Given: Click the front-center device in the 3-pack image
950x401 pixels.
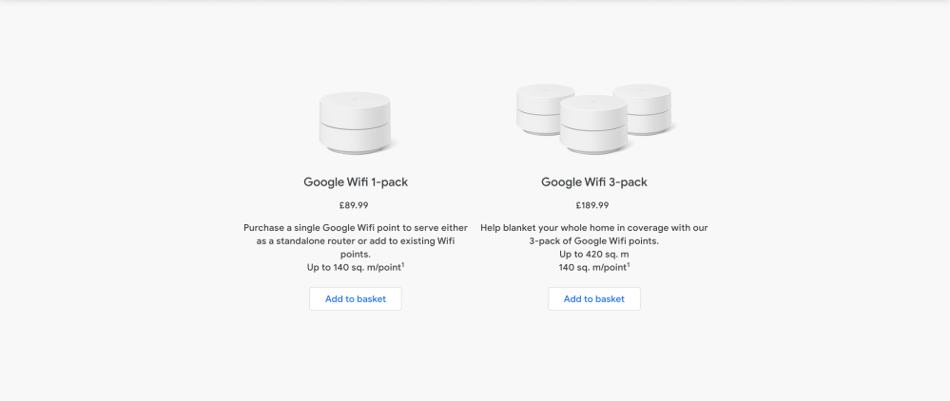Looking at the screenshot, I should coord(593,125).
